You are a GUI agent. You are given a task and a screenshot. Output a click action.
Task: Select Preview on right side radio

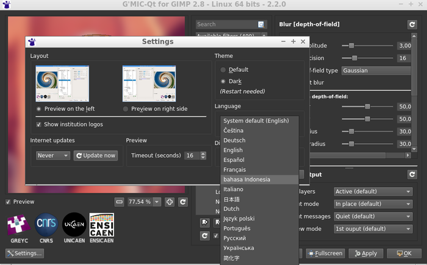coord(126,109)
